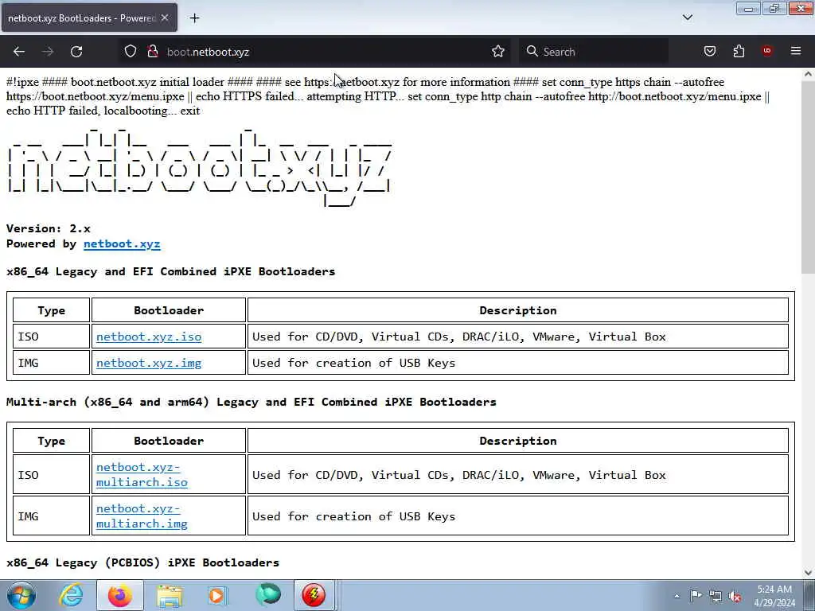Close the netboot.xyz BootLoaders tab
Screen dimensions: 815x611
[164, 18]
